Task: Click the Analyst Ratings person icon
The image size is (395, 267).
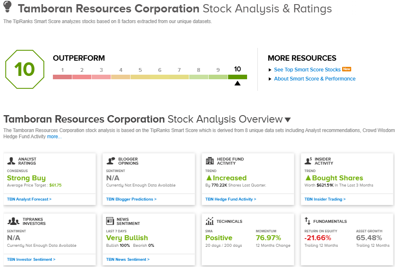Action: (11, 161)
